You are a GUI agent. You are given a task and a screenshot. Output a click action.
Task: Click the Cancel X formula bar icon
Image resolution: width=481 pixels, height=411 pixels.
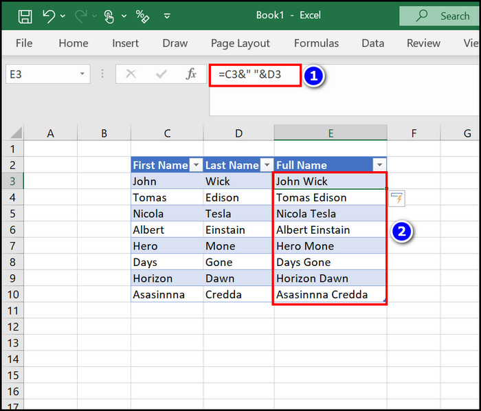tap(131, 74)
